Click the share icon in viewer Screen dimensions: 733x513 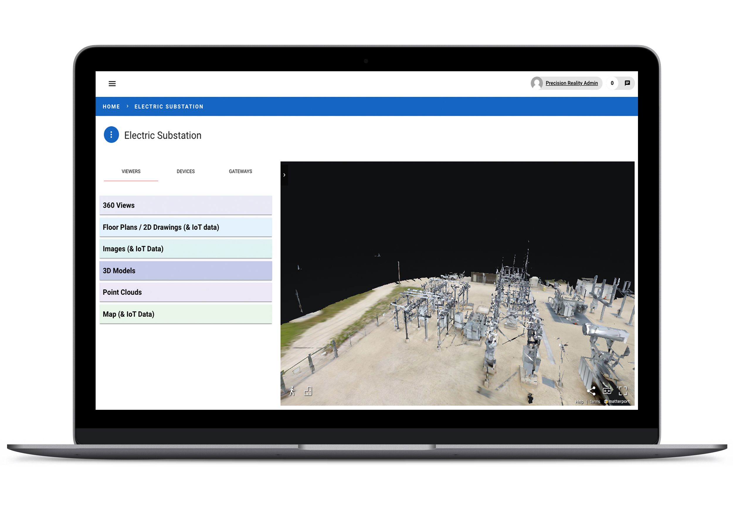pos(591,391)
